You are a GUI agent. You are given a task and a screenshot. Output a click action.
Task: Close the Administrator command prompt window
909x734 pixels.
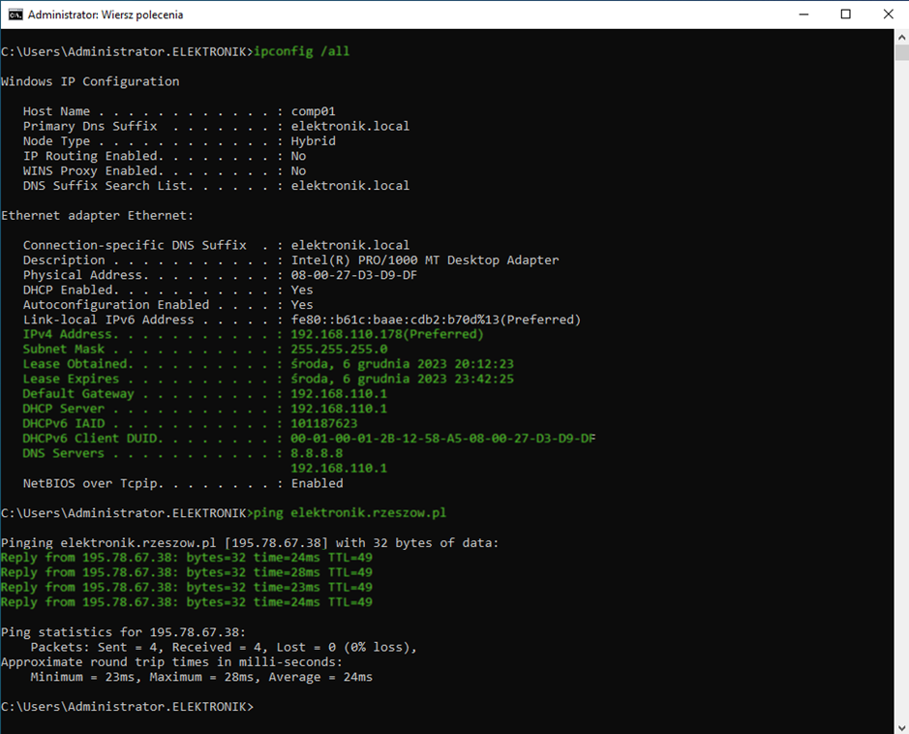[x=888, y=15]
